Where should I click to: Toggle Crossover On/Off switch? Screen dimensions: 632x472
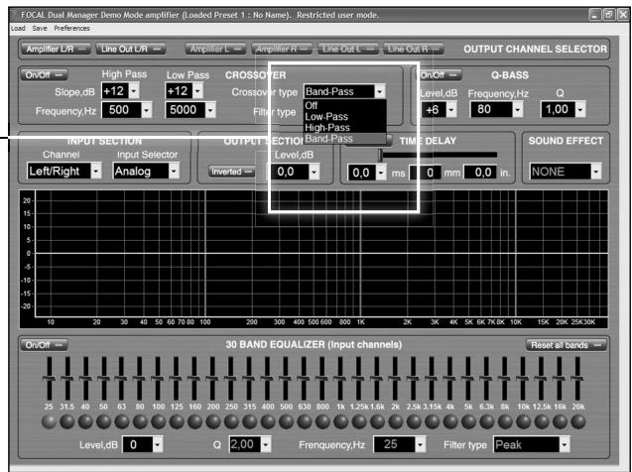[44, 75]
